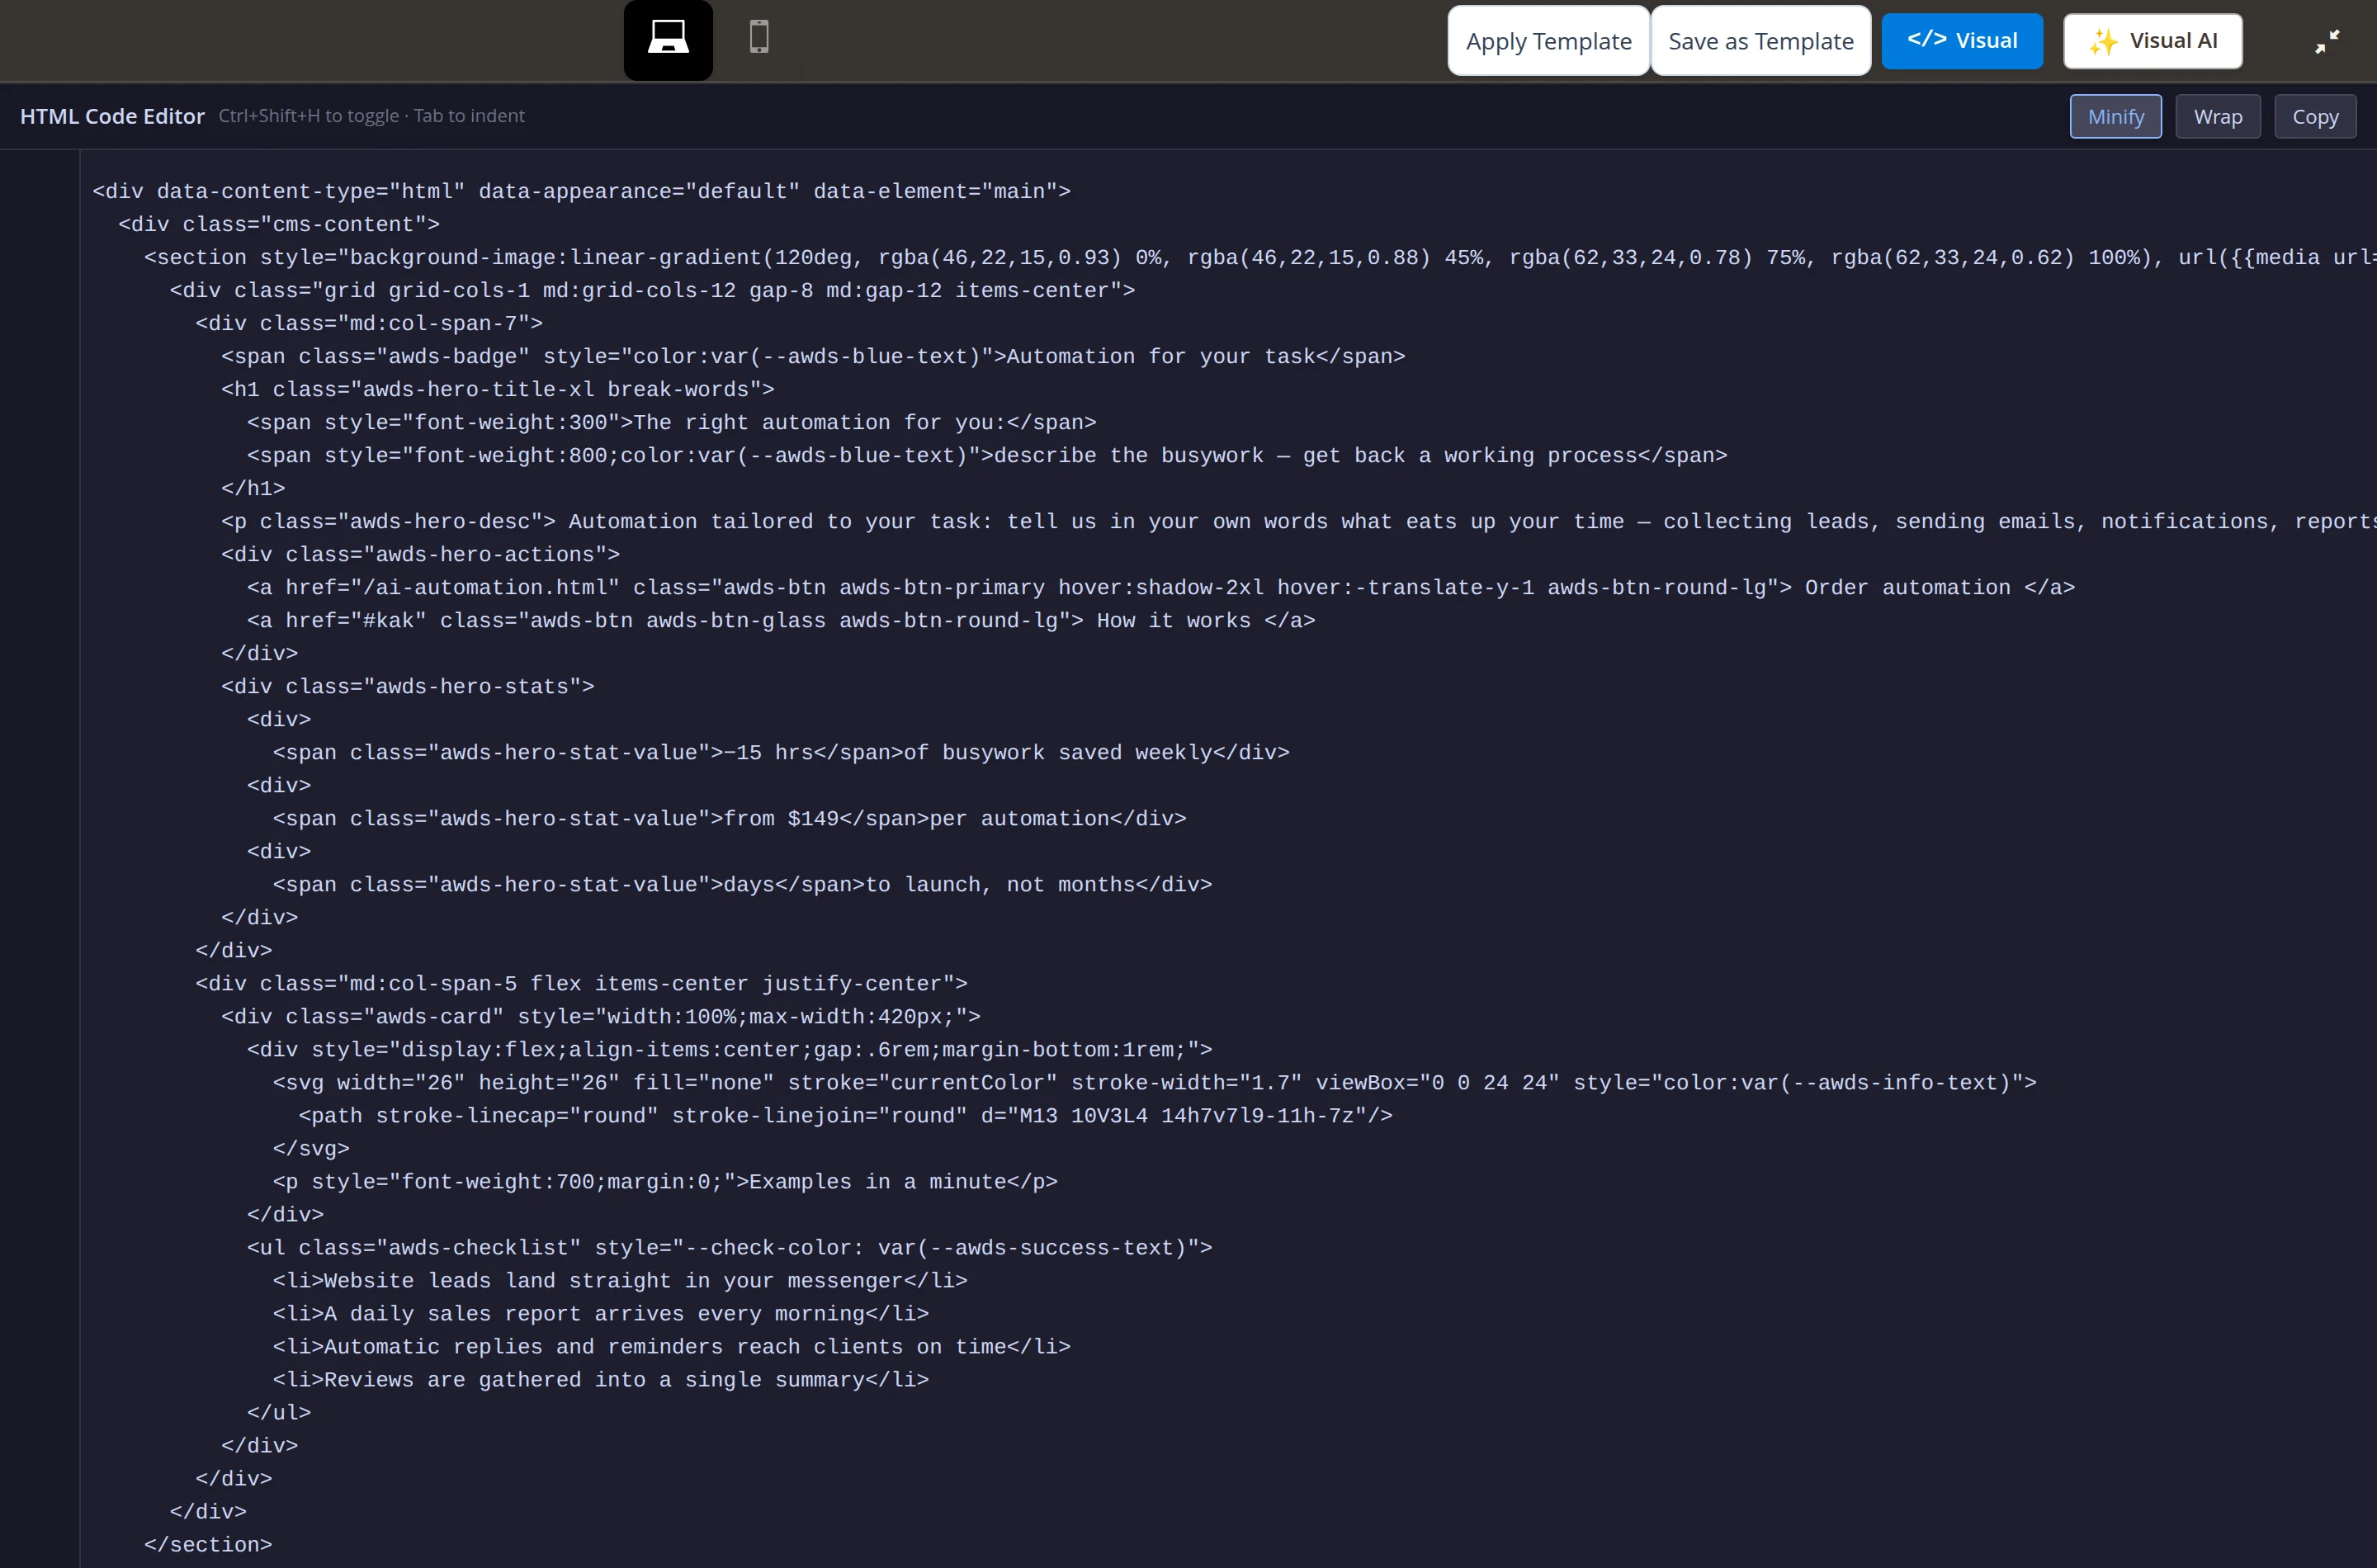Screen dimensions: 2377x1568
Task: Click the Automatic replies list item line
Action: pyautogui.click(x=672, y=1346)
